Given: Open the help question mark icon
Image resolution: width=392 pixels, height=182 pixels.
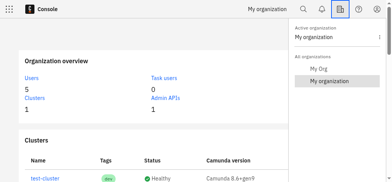Looking at the screenshot, I should 359,9.
